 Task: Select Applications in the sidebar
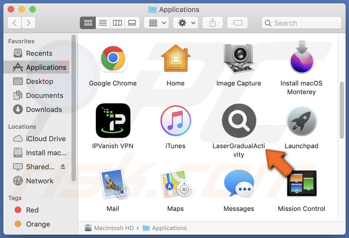coord(37,67)
